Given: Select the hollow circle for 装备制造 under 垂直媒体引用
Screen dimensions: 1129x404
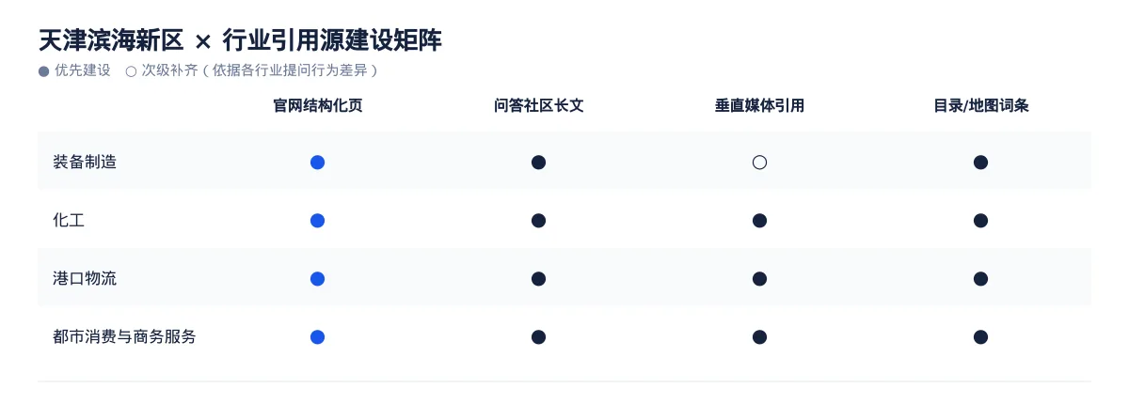Looking at the screenshot, I should (x=759, y=163).
